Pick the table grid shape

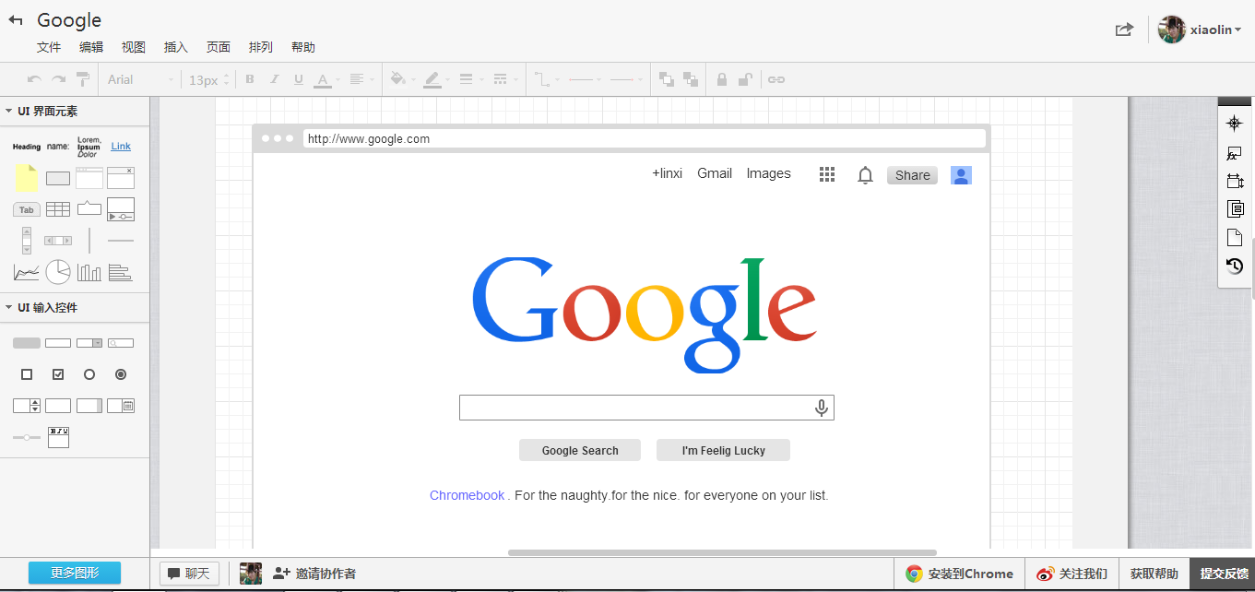(58, 209)
